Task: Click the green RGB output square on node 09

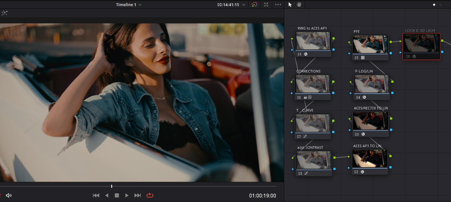Action: point(334,158)
